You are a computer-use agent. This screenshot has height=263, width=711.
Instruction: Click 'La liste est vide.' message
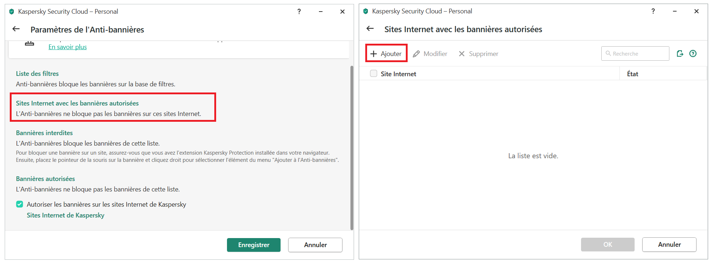point(533,156)
